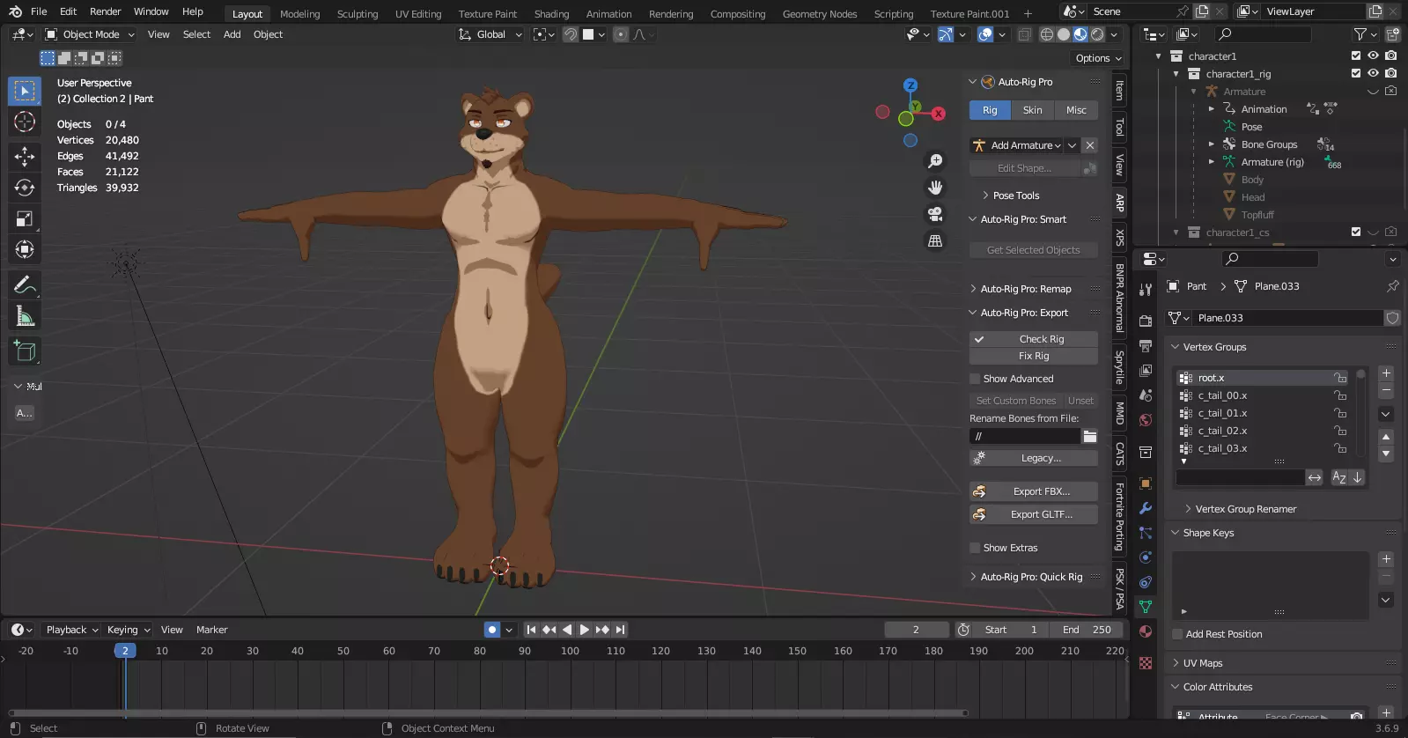The image size is (1408, 738).
Task: Select the Scale tool
Action: pyautogui.click(x=25, y=218)
